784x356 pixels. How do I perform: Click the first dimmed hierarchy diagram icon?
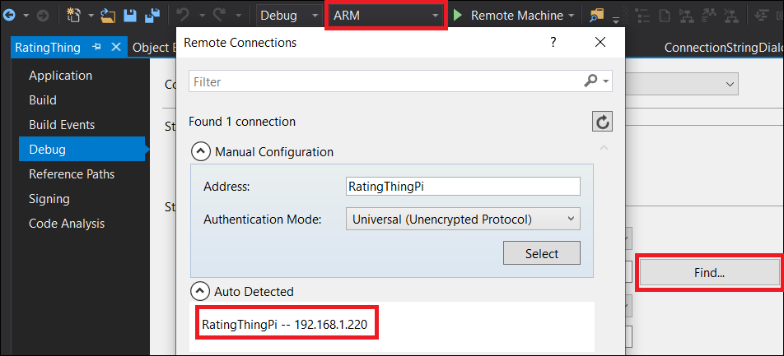click(685, 16)
